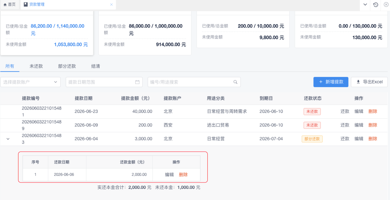Click the 还款状态 column header
Image resolution: width=390 pixels, height=200 pixels.
pos(313,99)
